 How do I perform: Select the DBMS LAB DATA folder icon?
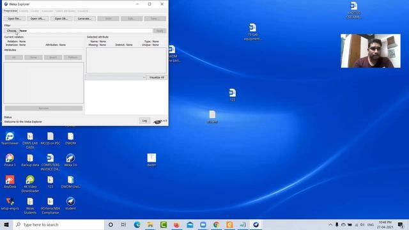[x=30, y=141]
